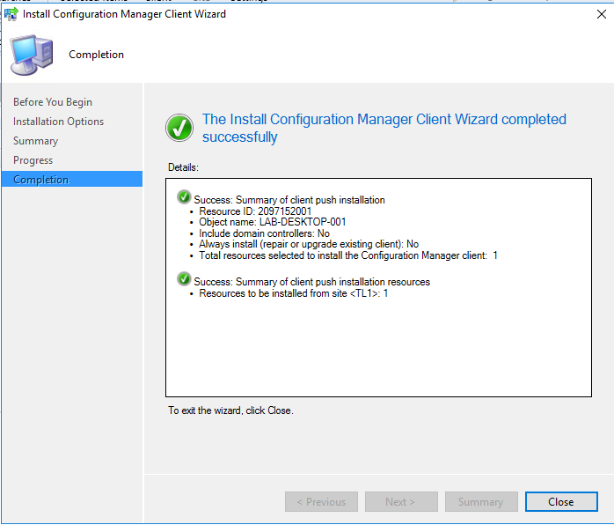Close the wizard window with X

[602, 14]
